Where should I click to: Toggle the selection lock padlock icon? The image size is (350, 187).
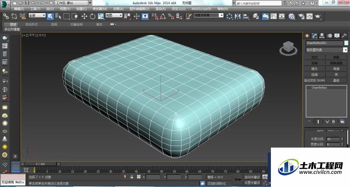coord(132,177)
